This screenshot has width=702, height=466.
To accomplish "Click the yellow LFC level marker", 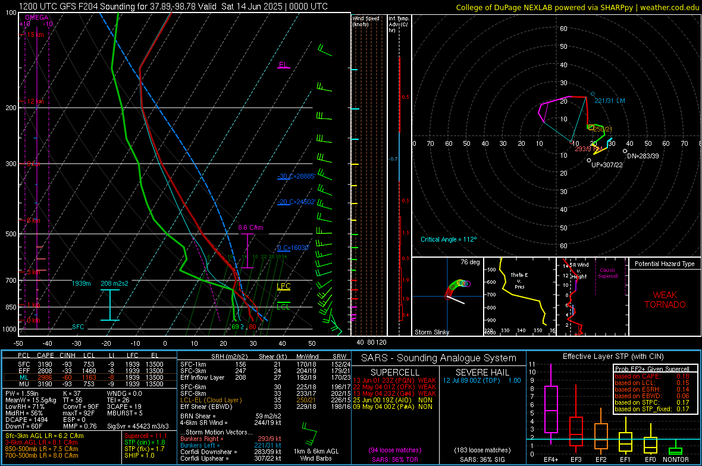I will pyautogui.click(x=283, y=287).
